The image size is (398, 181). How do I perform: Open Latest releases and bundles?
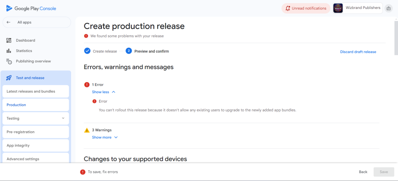click(36, 91)
